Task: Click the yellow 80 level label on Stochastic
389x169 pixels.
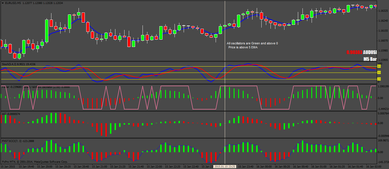Action: coord(379,66)
